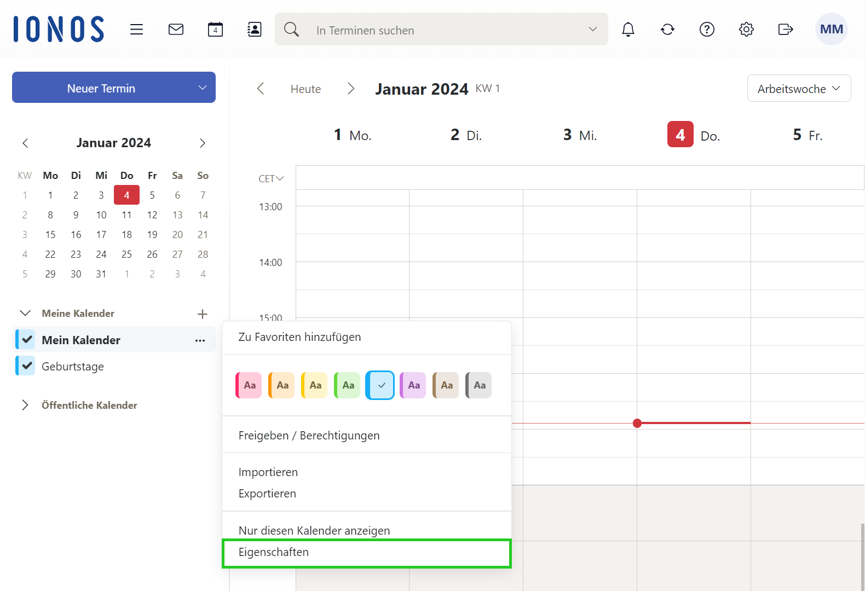865x591 pixels.
Task: Open Eigenschaften in the context menu
Action: [x=367, y=553]
